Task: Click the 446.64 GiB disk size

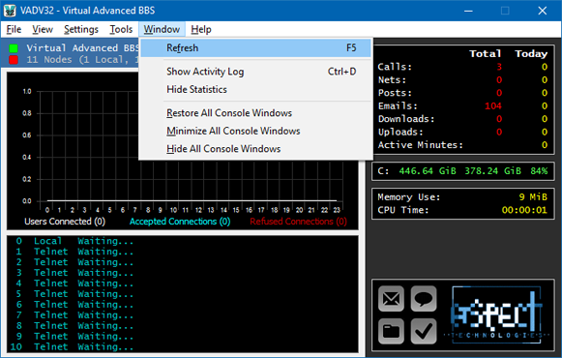Action: [428, 171]
